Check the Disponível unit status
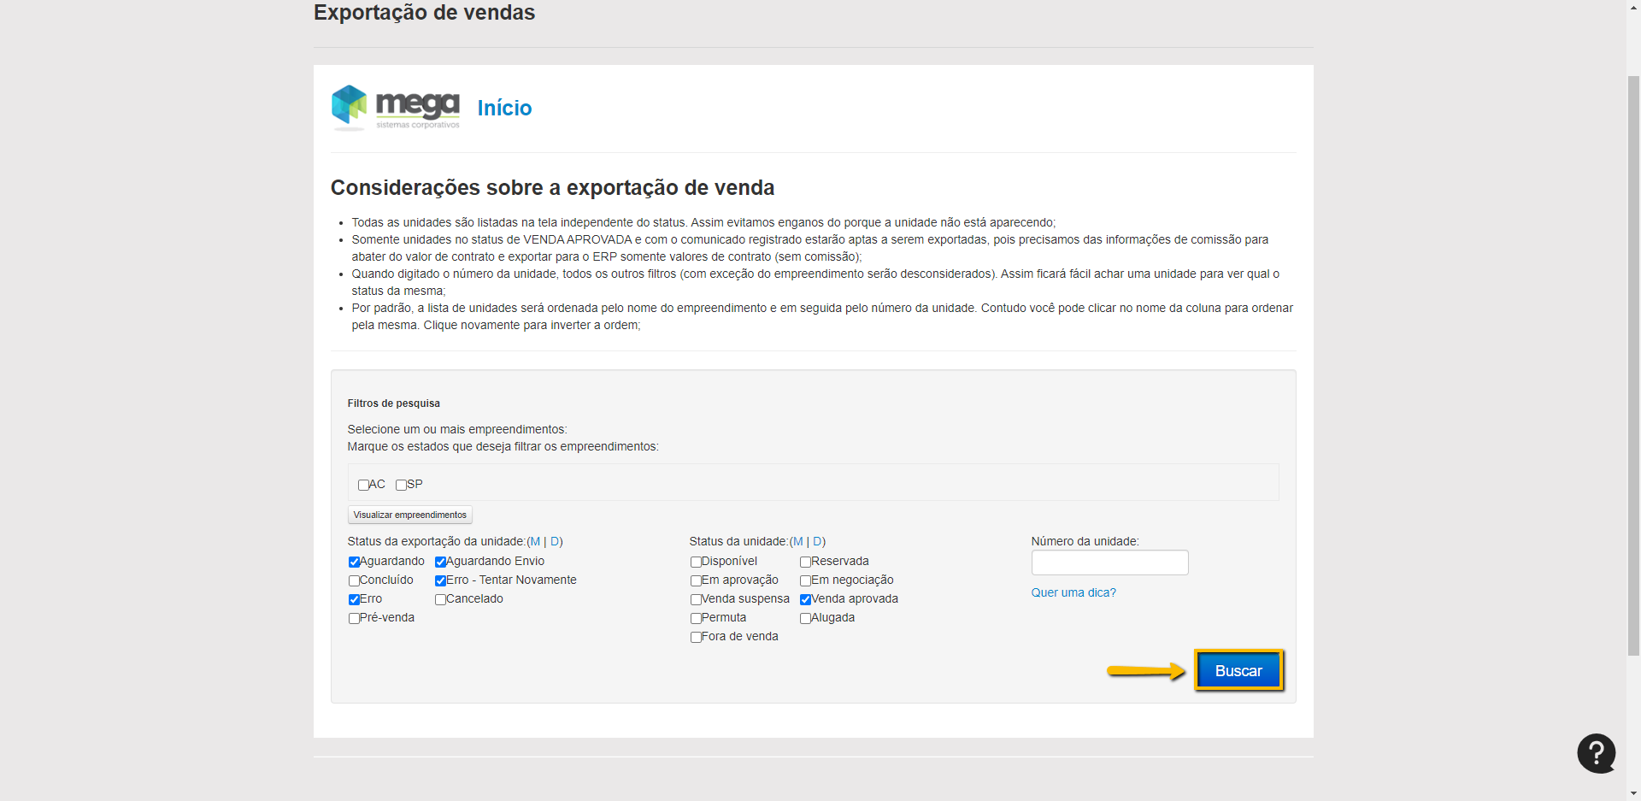Viewport: 1641px width, 801px height. click(x=696, y=562)
